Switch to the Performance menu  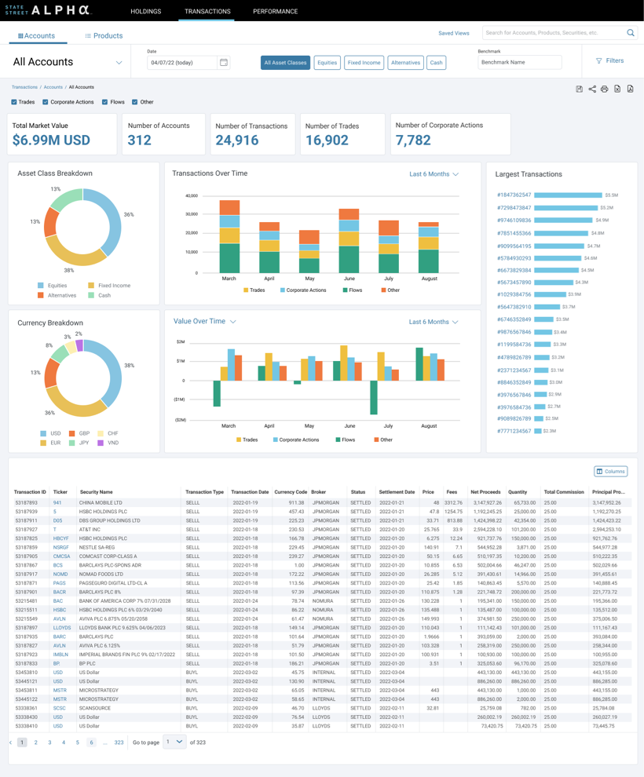click(x=275, y=12)
